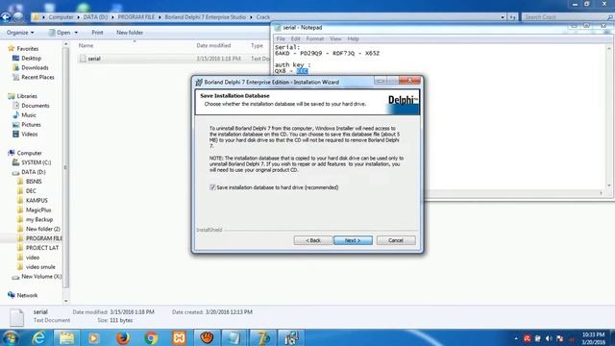Click Print in Explorer toolbar
The width and height of the screenshot is (615, 346).
coord(97,33)
